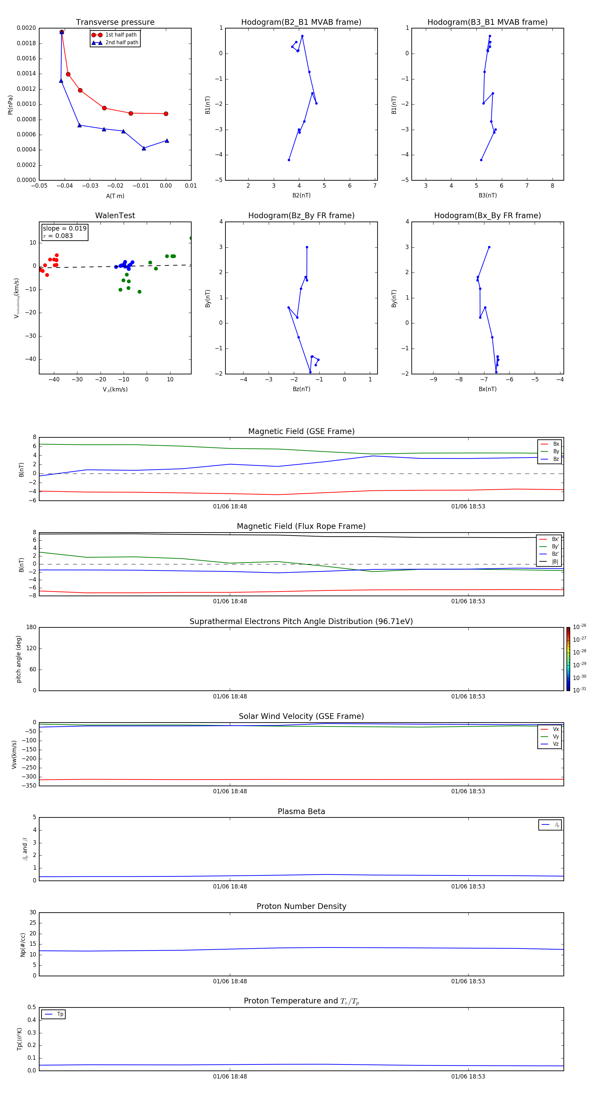The image size is (603, 1106).
Task: Click the "A(T·m)" x-axis label
Action: pos(115,196)
